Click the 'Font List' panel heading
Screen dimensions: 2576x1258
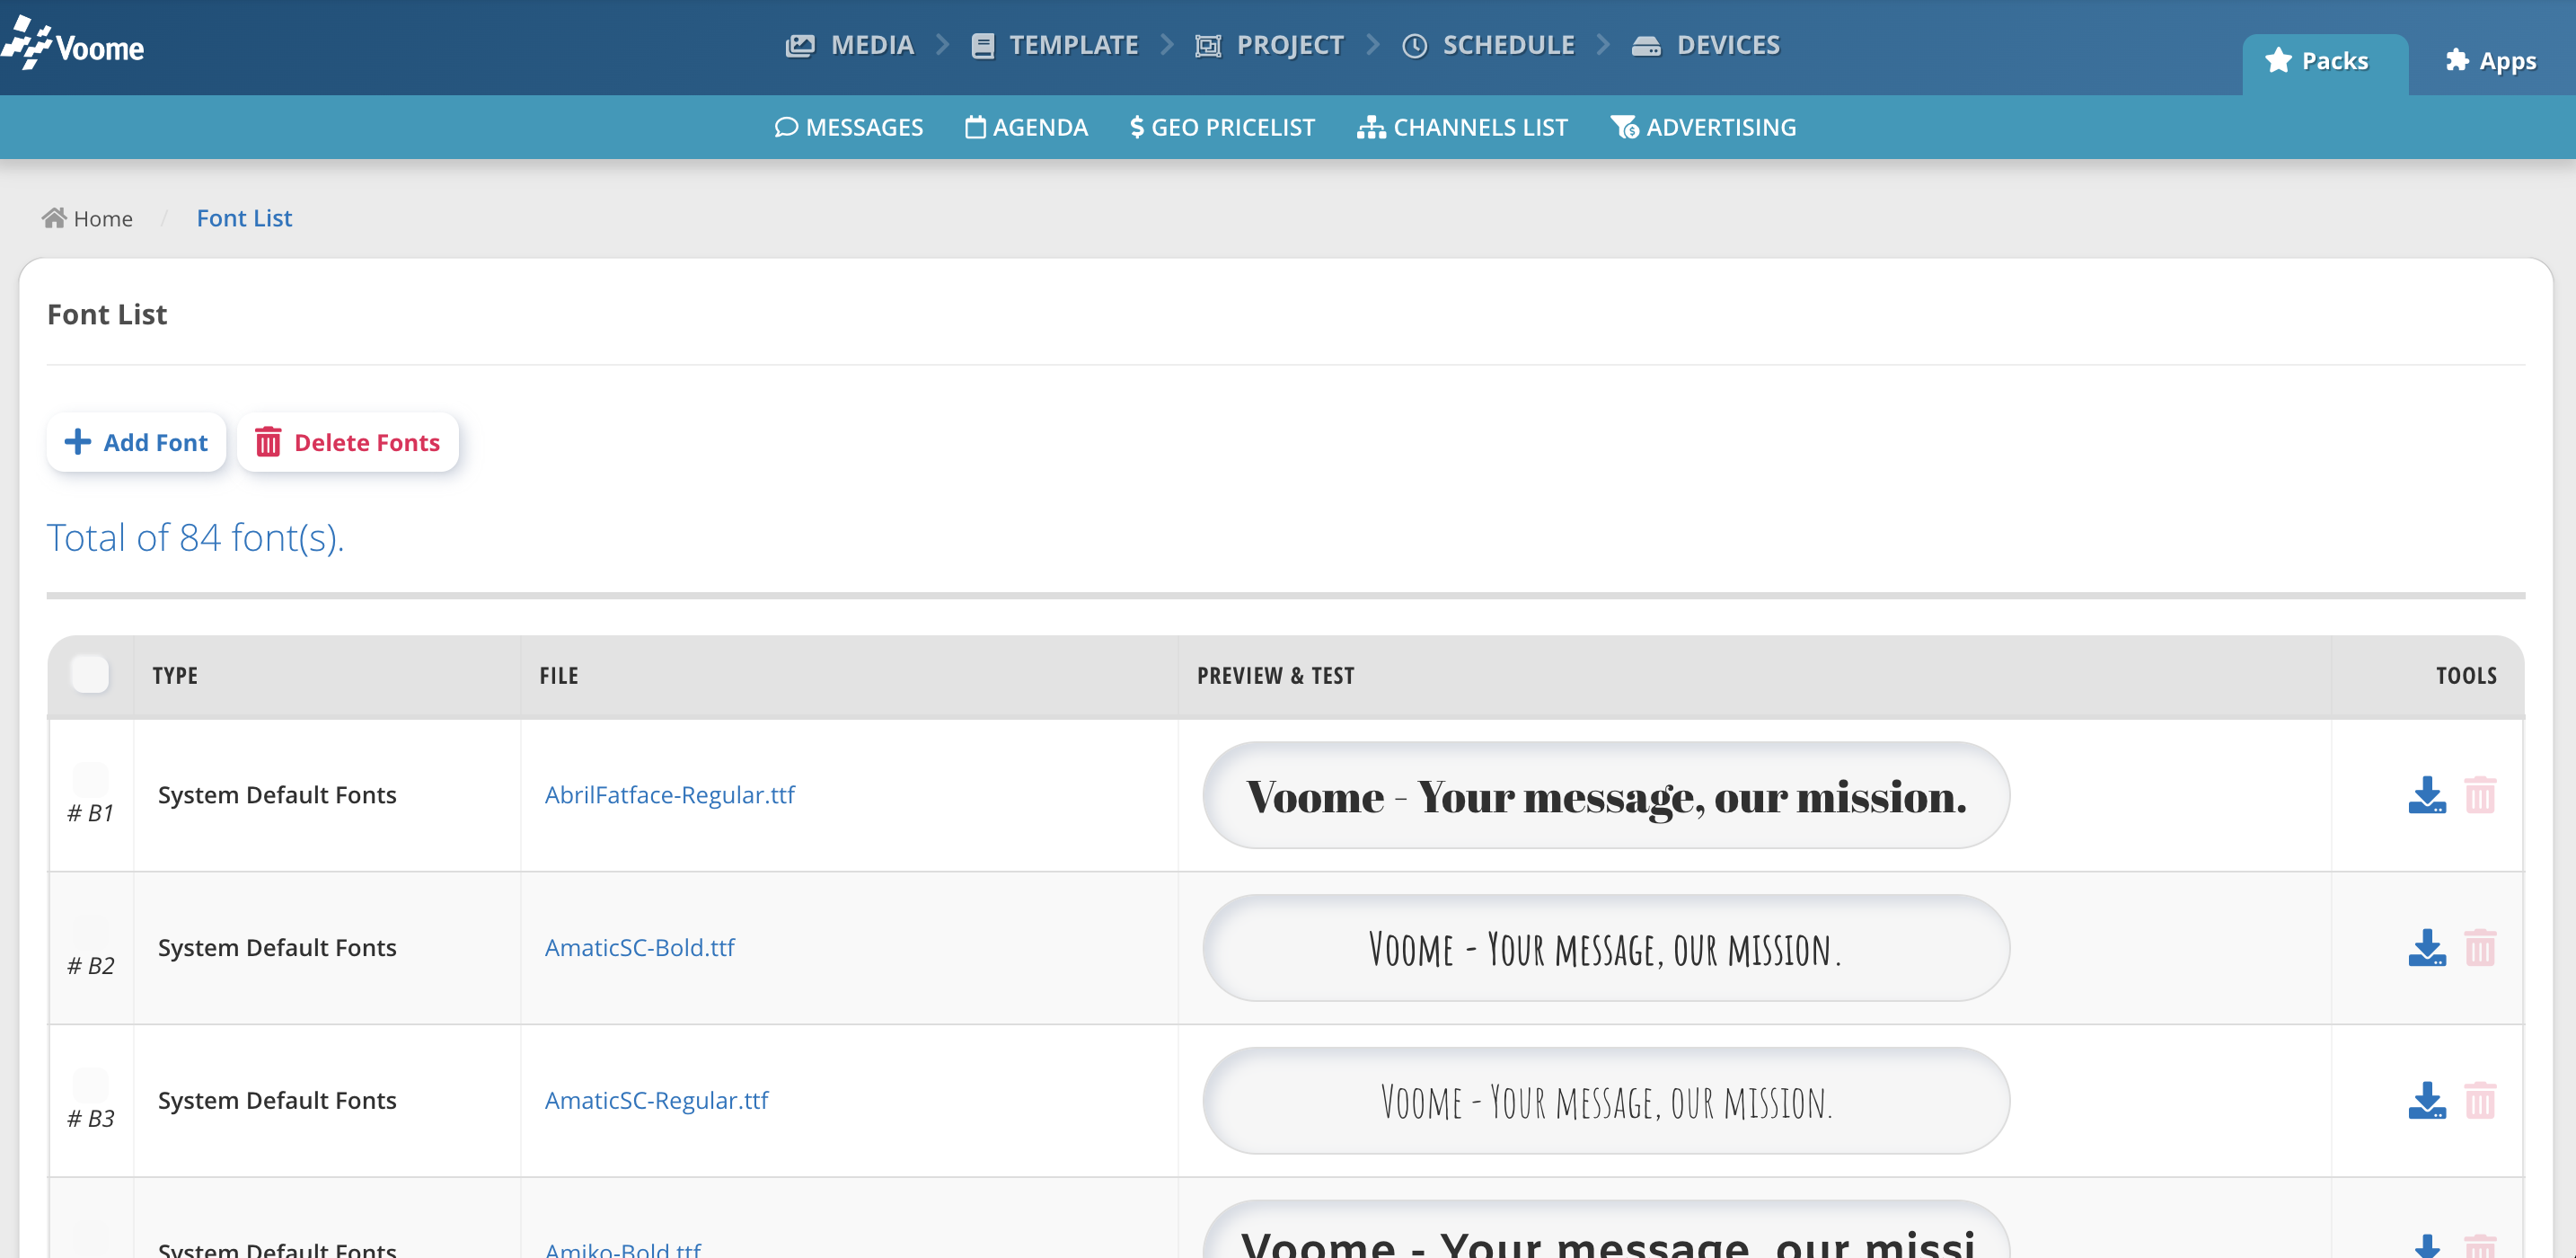pyautogui.click(x=107, y=314)
